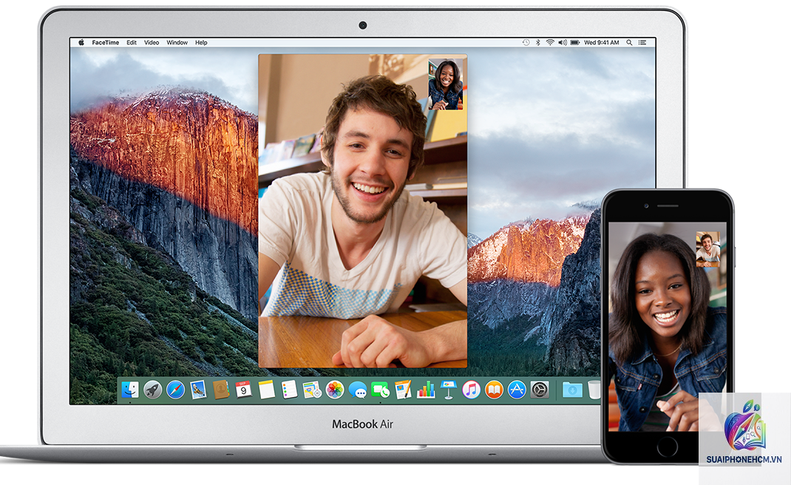Open the Video menu
Image resolution: width=791 pixels, height=485 pixels.
tap(152, 42)
